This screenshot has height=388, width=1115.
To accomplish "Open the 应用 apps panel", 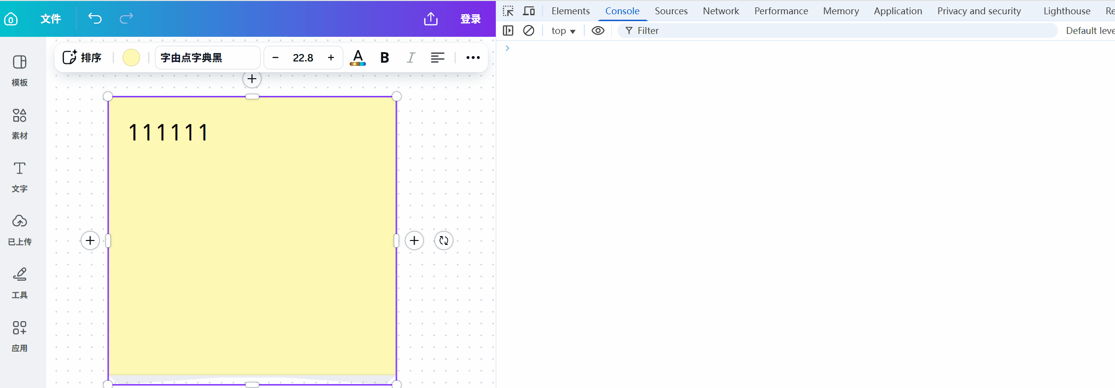I will pos(20,336).
